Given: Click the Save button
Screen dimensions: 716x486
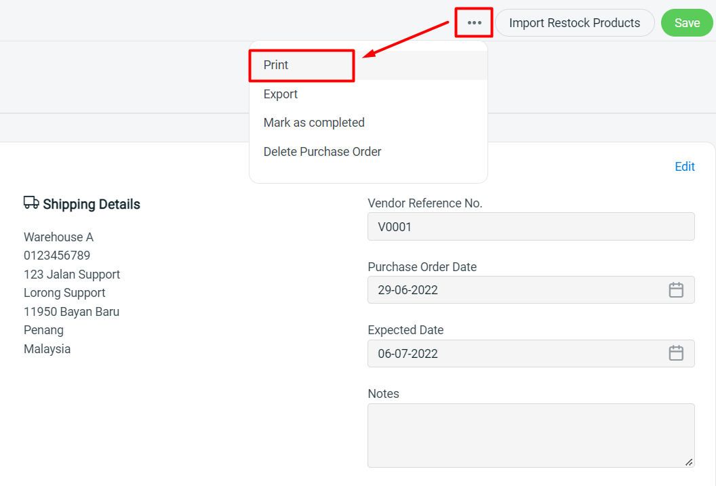Looking at the screenshot, I should 686,22.
